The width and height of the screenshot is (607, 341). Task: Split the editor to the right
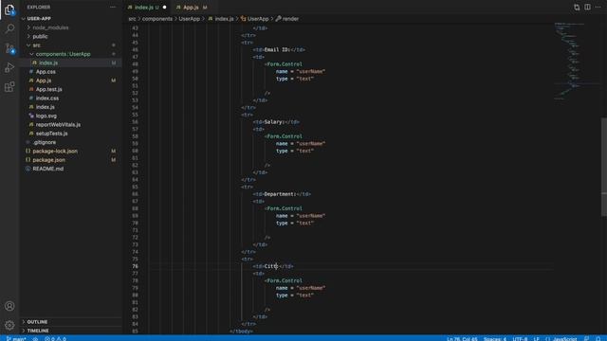tap(587, 7)
